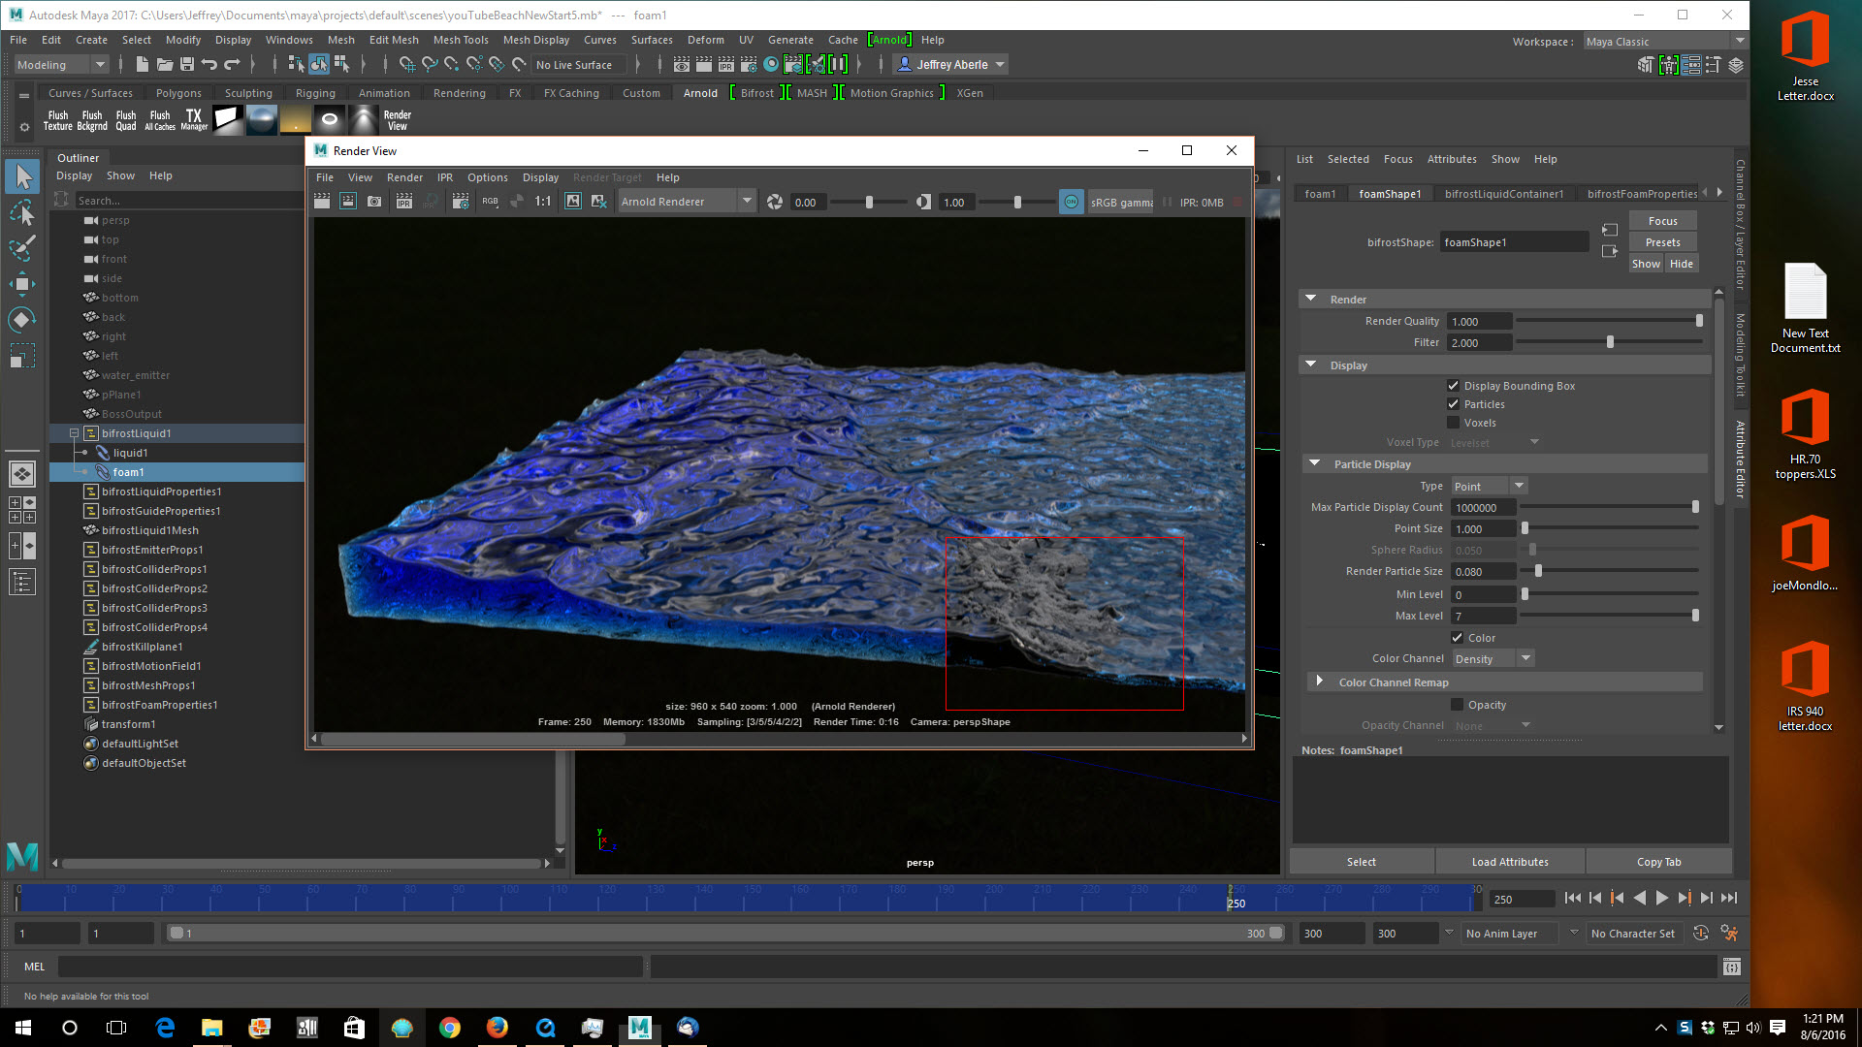This screenshot has width=1862, height=1047.
Task: Click the snapshot camera icon in Render View
Action: pos(374,202)
